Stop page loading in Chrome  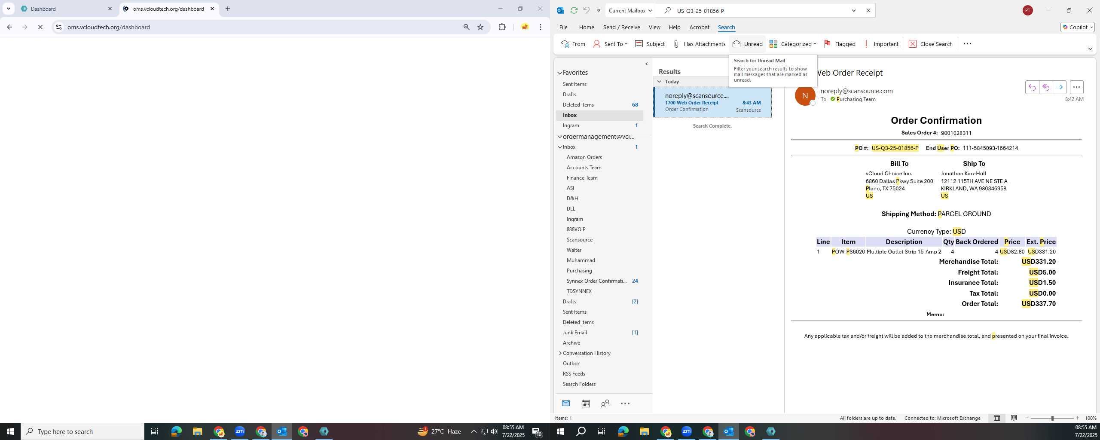[x=40, y=27]
